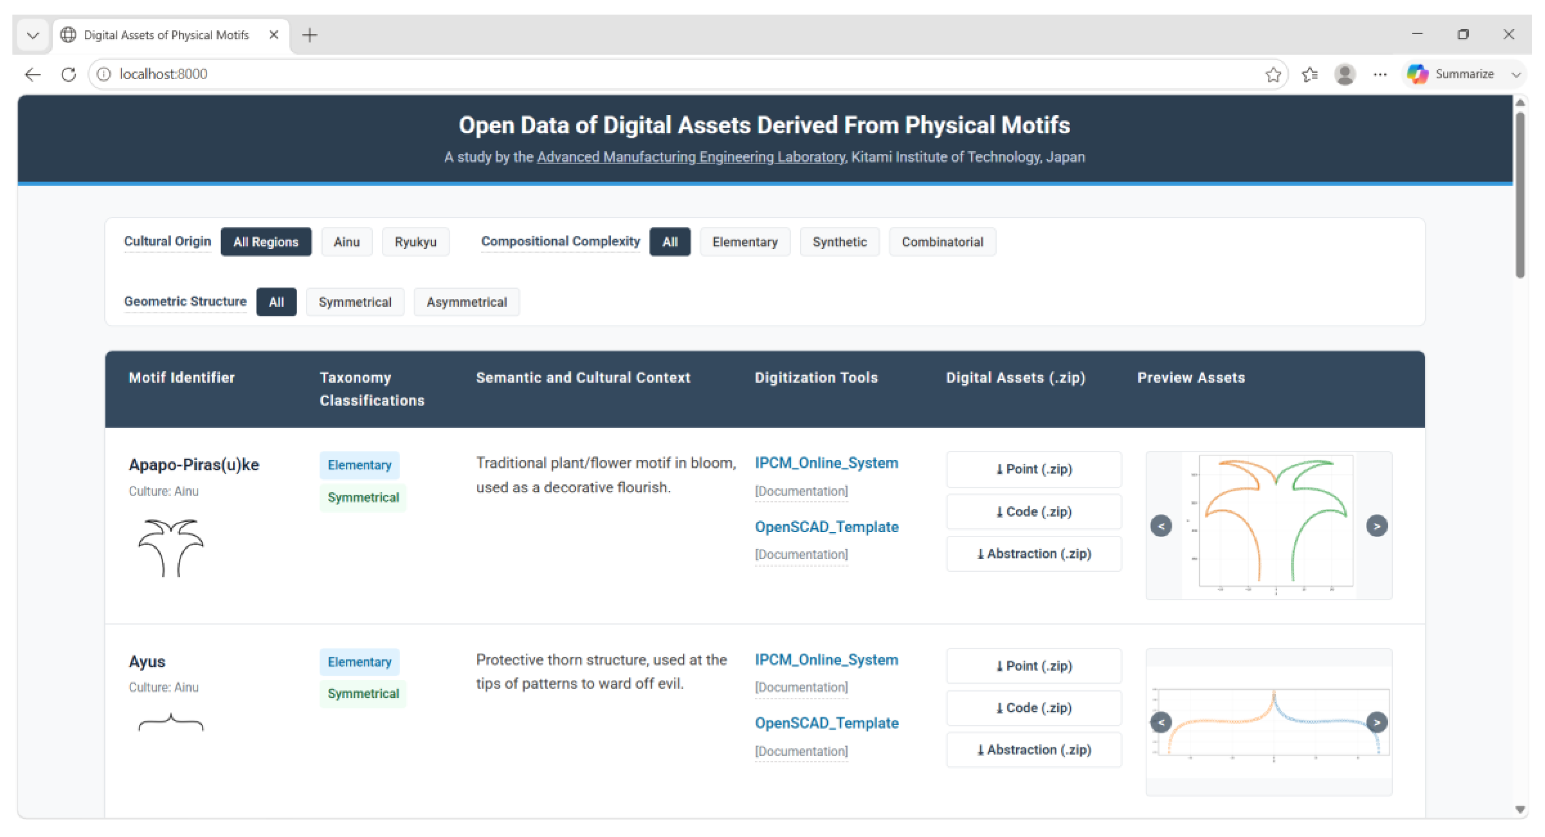Download Point (.zip) for Ayus

[1034, 666]
